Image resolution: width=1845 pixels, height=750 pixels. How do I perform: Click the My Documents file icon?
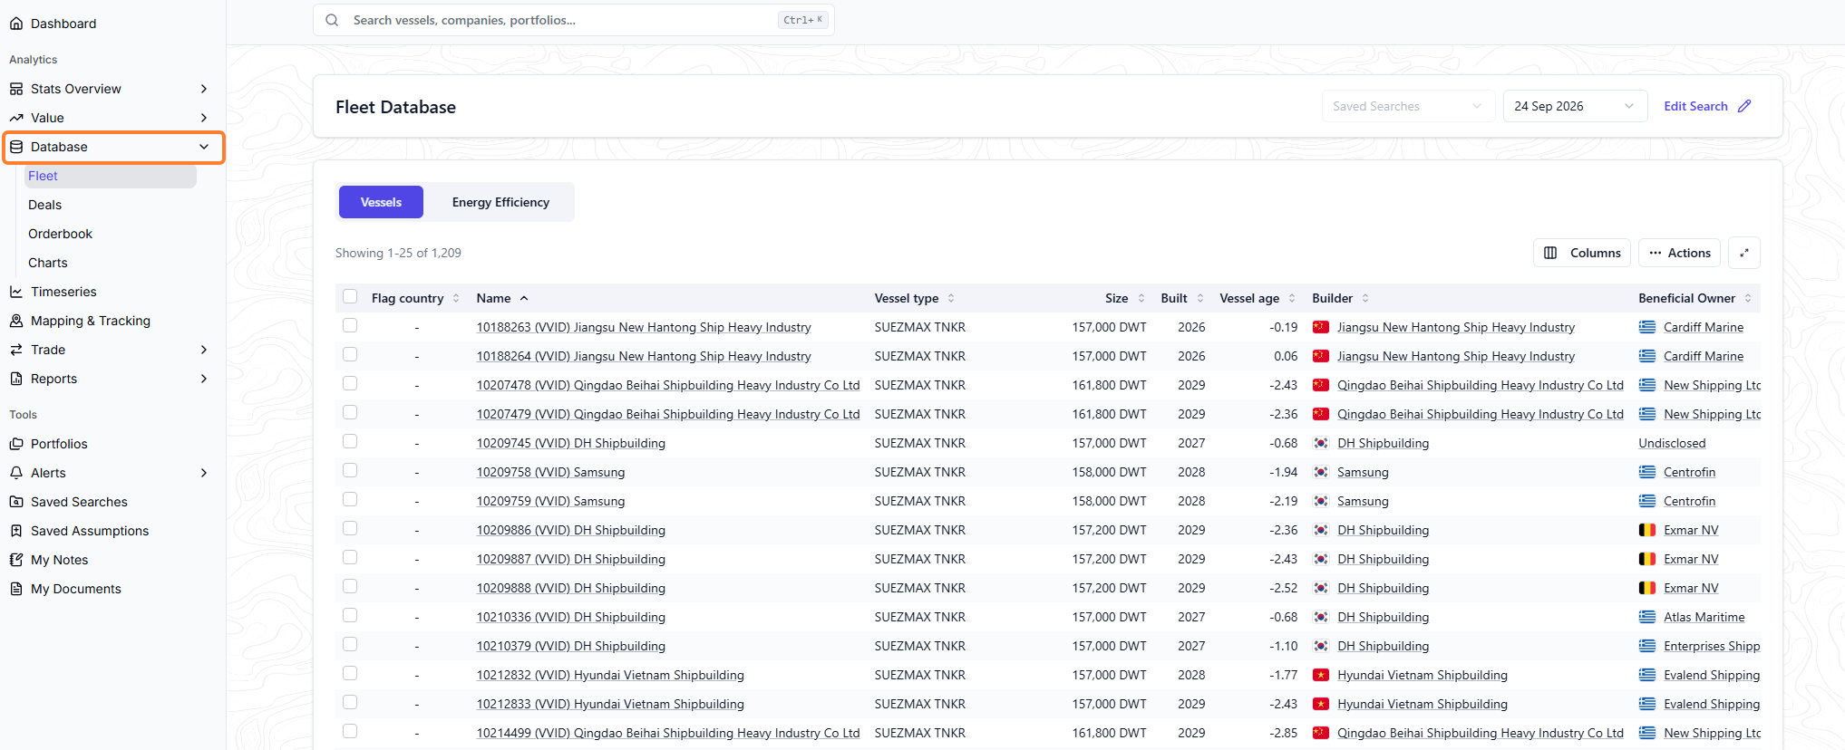click(16, 589)
